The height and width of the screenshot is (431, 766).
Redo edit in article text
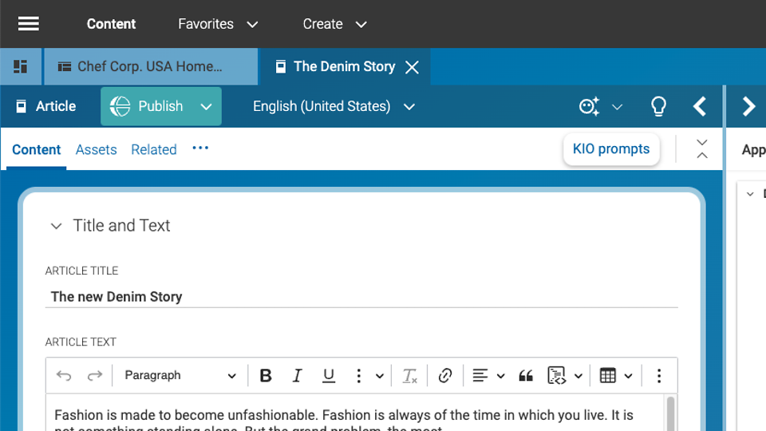95,375
